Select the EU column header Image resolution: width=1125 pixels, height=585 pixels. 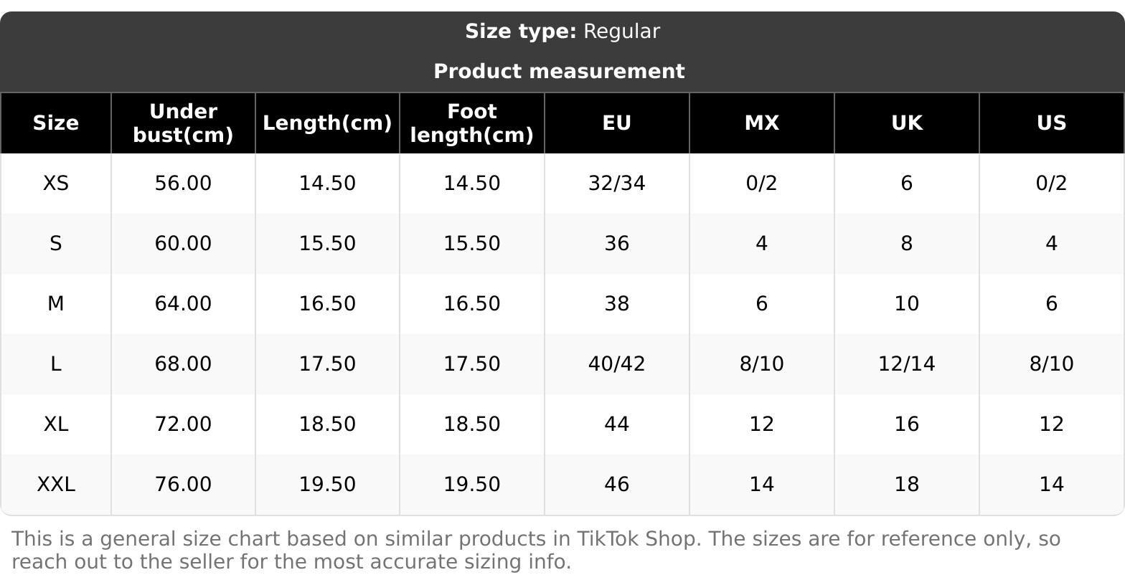[616, 123]
